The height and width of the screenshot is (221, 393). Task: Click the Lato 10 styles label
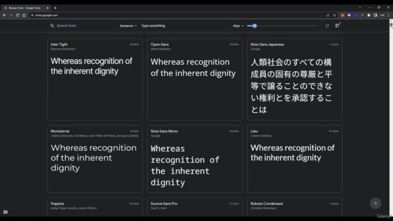[x=333, y=131]
